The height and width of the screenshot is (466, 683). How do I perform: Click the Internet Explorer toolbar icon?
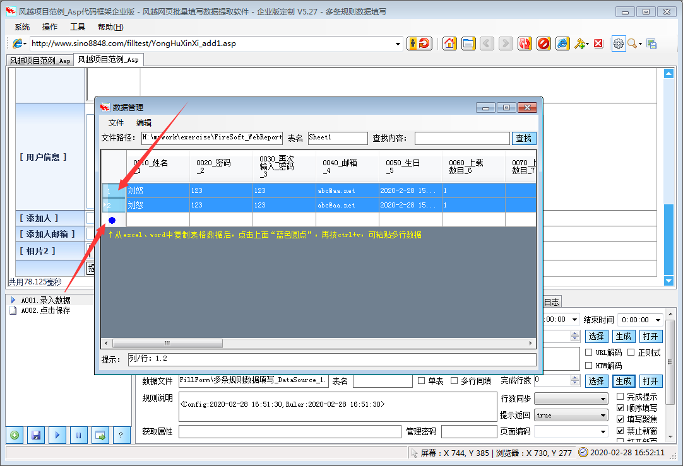(x=562, y=44)
